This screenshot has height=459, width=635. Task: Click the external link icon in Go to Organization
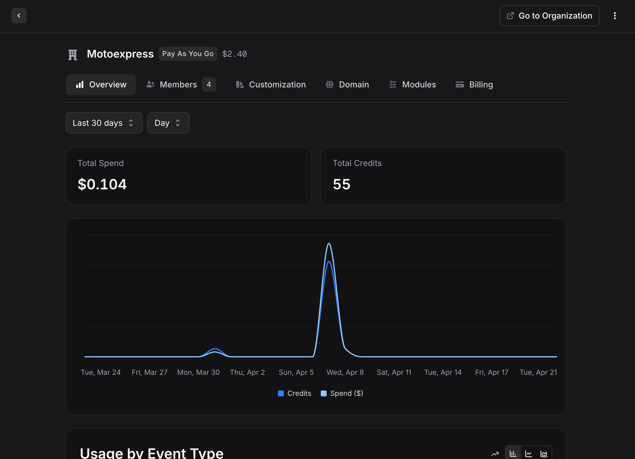tap(510, 16)
